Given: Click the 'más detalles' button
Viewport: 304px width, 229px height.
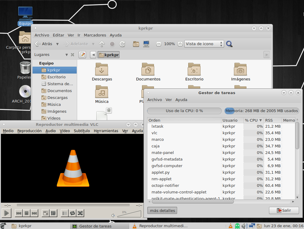Looking at the screenshot, I should [162, 210].
